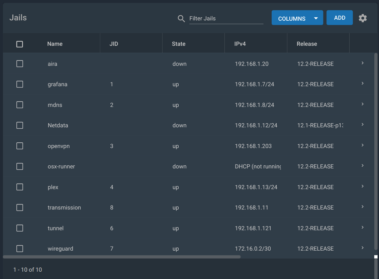This screenshot has width=379, height=279.
Task: Expand the wireguard row chevron
Action: click(363, 248)
